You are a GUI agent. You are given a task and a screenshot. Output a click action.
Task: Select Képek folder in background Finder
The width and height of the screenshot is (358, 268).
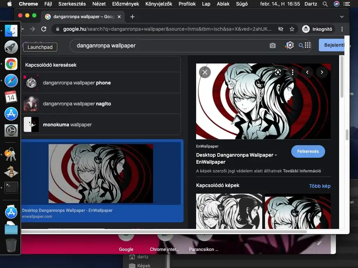140,266
